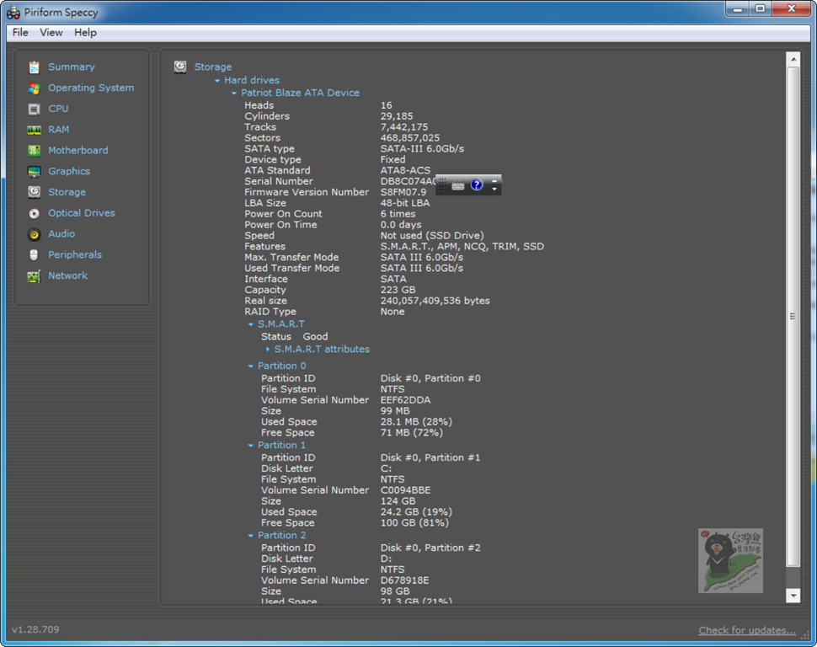Open the Peripherals section
The image size is (817, 647).
coord(74,254)
